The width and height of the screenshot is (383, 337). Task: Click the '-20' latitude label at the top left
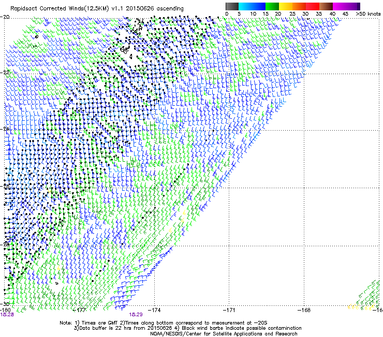5,17
